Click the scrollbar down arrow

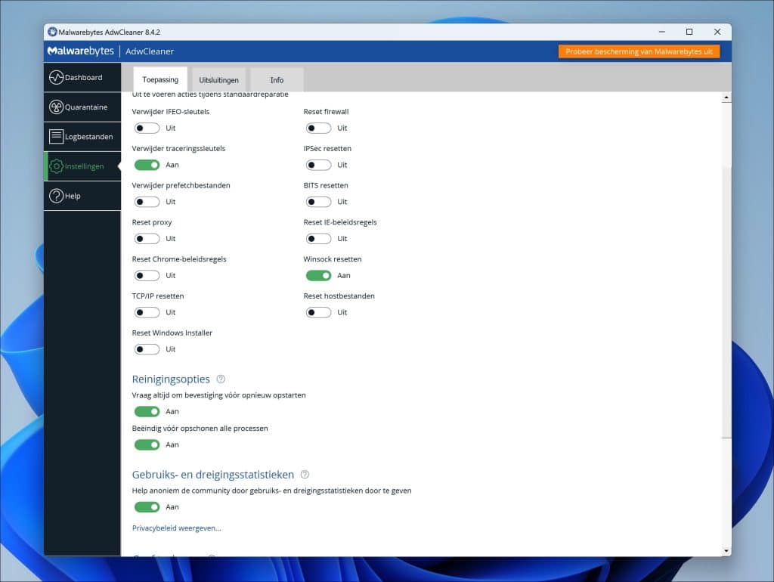click(x=726, y=551)
